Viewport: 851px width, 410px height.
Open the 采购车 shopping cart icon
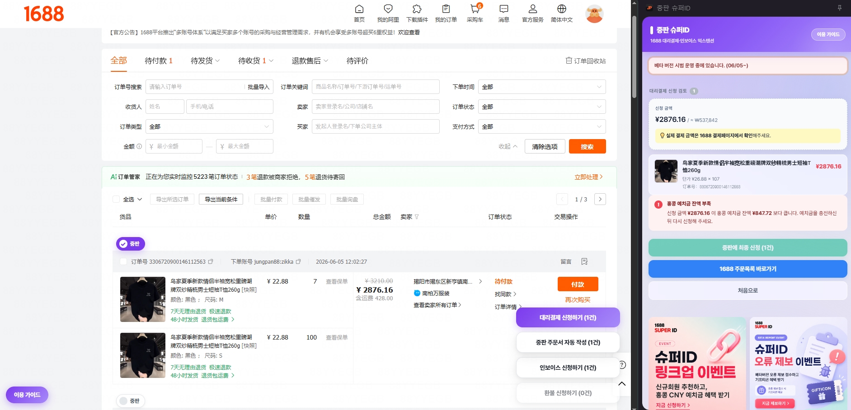tap(475, 9)
